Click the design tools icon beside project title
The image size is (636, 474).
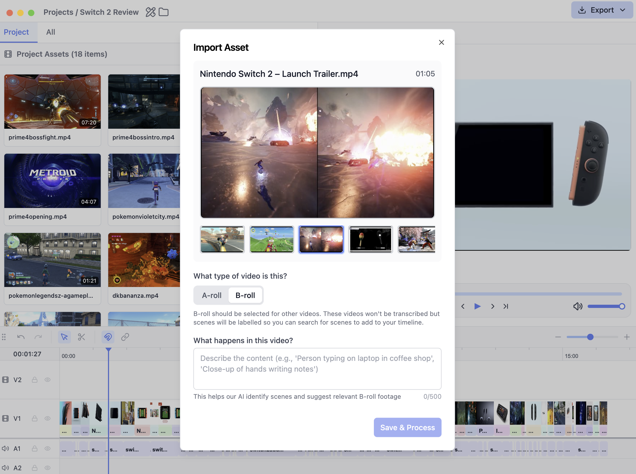tap(151, 12)
